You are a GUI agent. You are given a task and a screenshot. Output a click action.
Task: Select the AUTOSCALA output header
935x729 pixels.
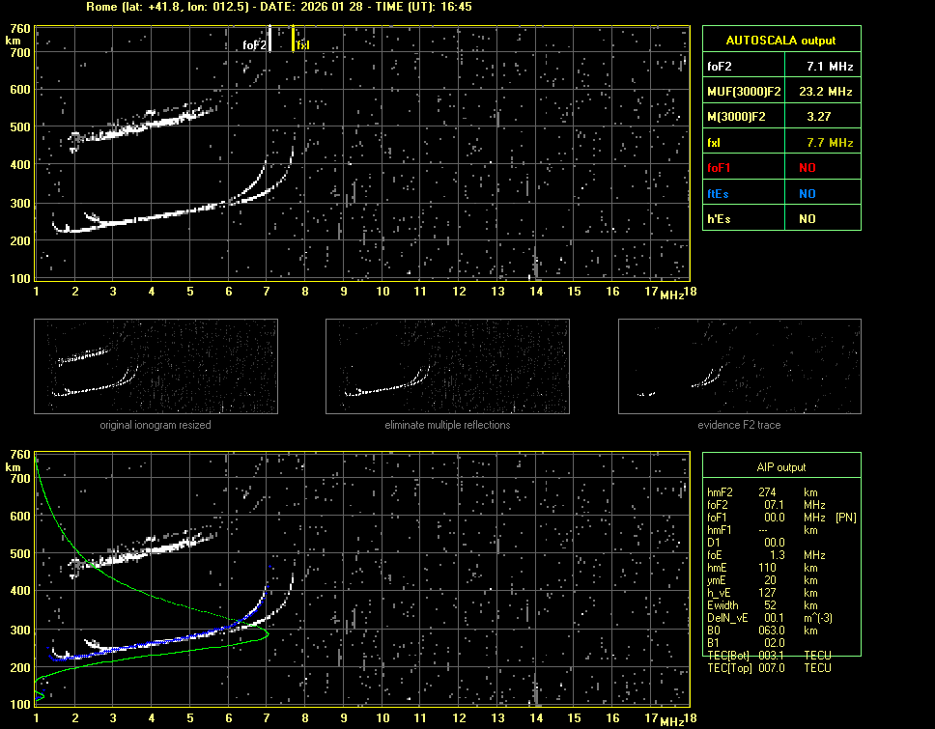point(780,41)
